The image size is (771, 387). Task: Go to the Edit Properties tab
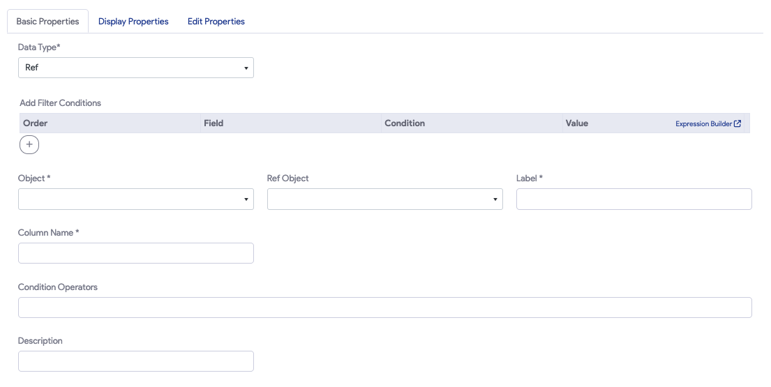[x=216, y=22]
